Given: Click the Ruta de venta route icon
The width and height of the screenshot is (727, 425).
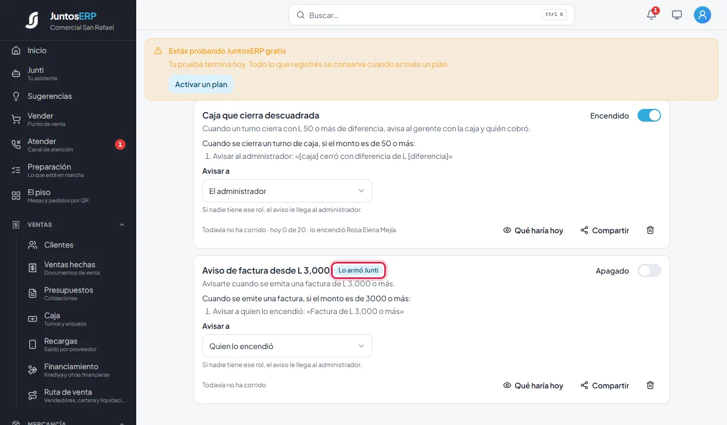Looking at the screenshot, I should coord(32,395).
